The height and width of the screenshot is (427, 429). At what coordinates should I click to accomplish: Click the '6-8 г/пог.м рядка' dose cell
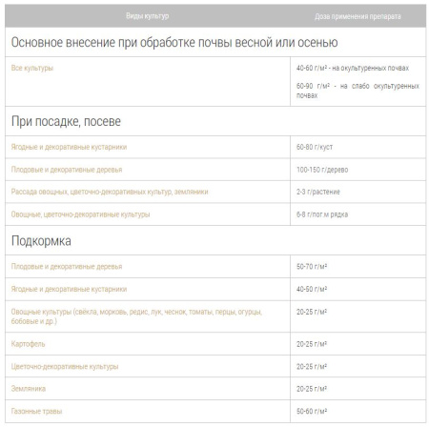pyautogui.click(x=322, y=214)
